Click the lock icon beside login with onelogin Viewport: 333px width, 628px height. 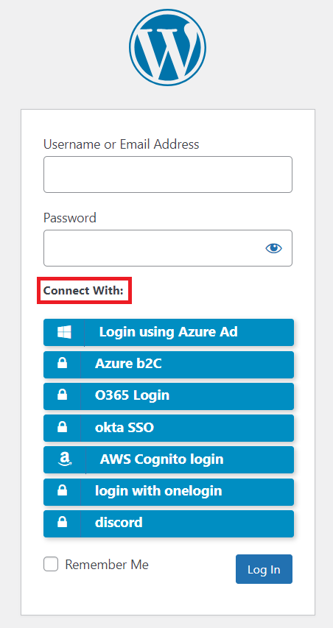[x=62, y=490]
